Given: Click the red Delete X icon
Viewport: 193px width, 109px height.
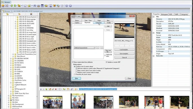Looking at the screenshot, I should (56, 89).
